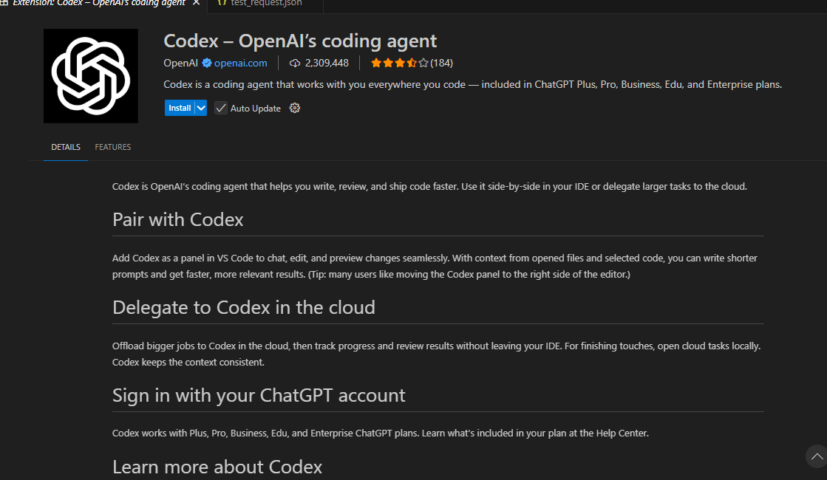Click the JSON file icon on test_request.json tab
This screenshot has height=480, width=827.
222,3
